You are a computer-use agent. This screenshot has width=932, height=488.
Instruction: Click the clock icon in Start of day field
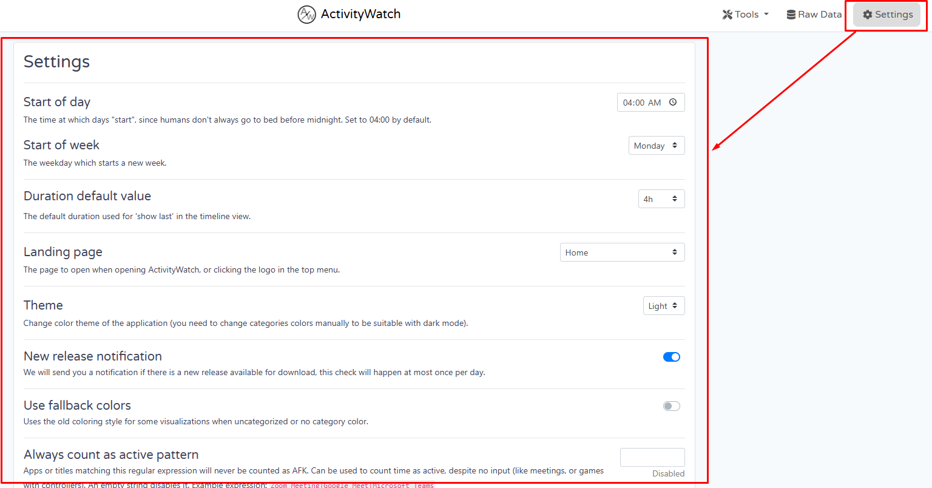click(673, 103)
